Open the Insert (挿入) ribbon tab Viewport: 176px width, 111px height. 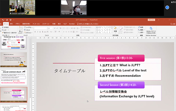[x=11, y=24]
